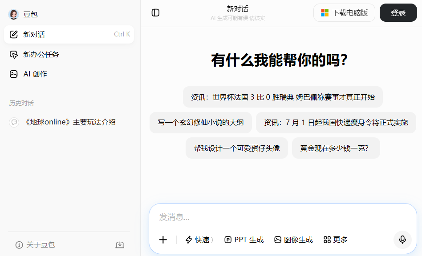Image resolution: width=422 pixels, height=256 pixels.
Task: Select the 帮我设计一个可爱蛋仔头像 suggestion
Action: pos(236,148)
